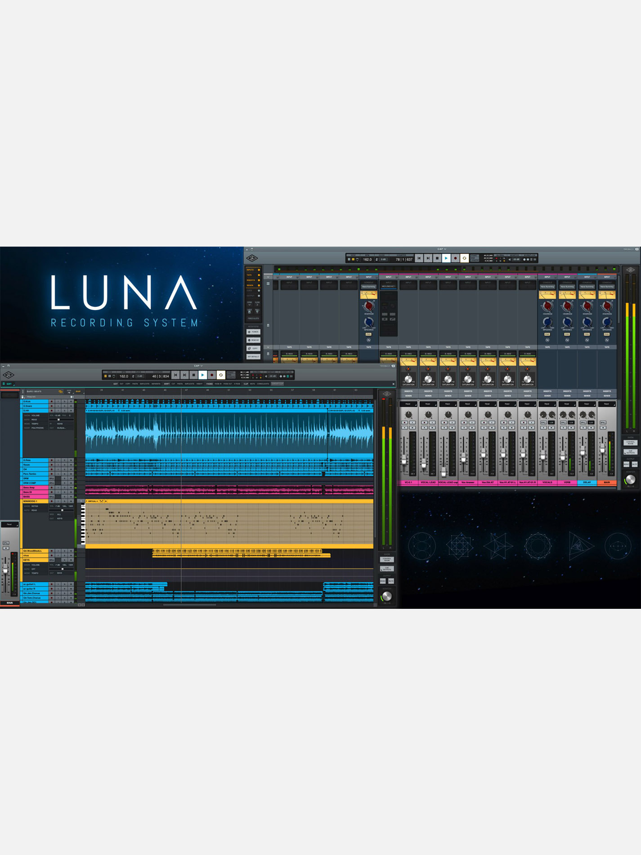Click rewind-to-start in timeline window transport
The height and width of the screenshot is (855, 641).
click(175, 375)
